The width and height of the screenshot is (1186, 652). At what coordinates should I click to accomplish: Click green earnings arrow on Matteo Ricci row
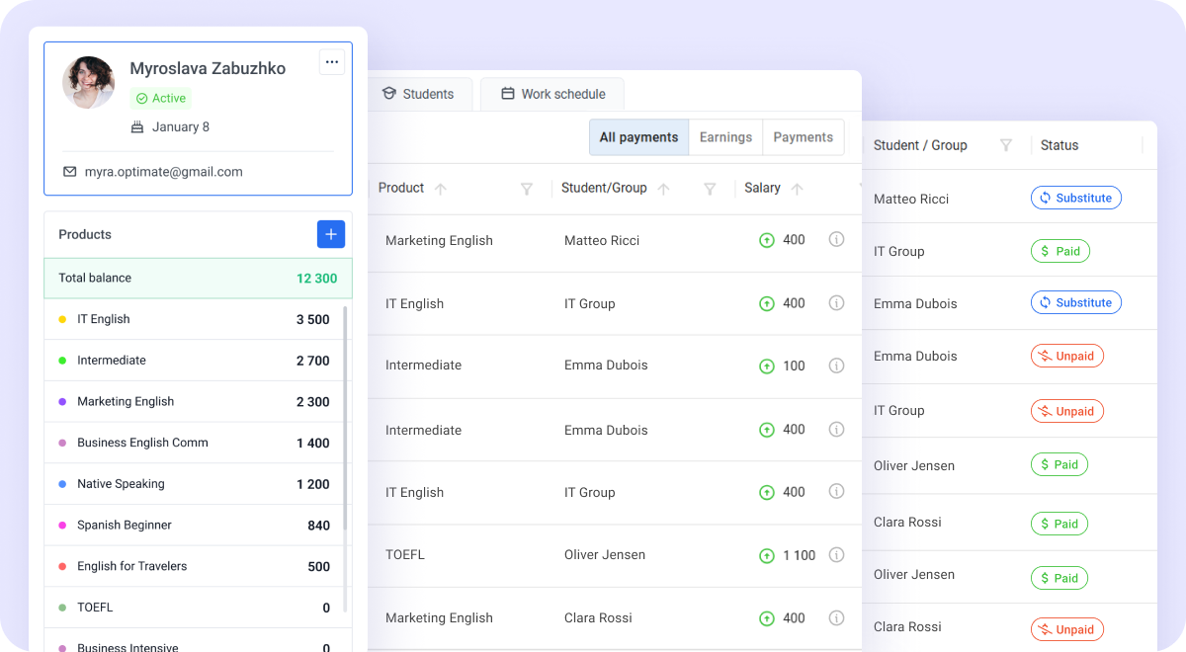[767, 240]
